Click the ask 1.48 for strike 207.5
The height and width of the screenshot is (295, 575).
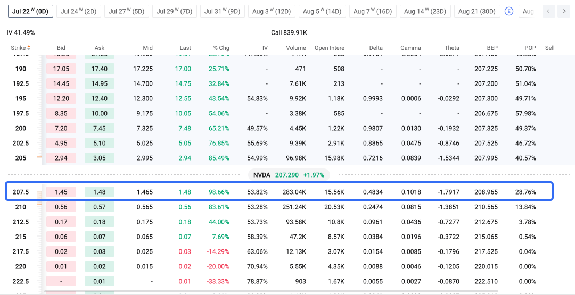pos(100,192)
